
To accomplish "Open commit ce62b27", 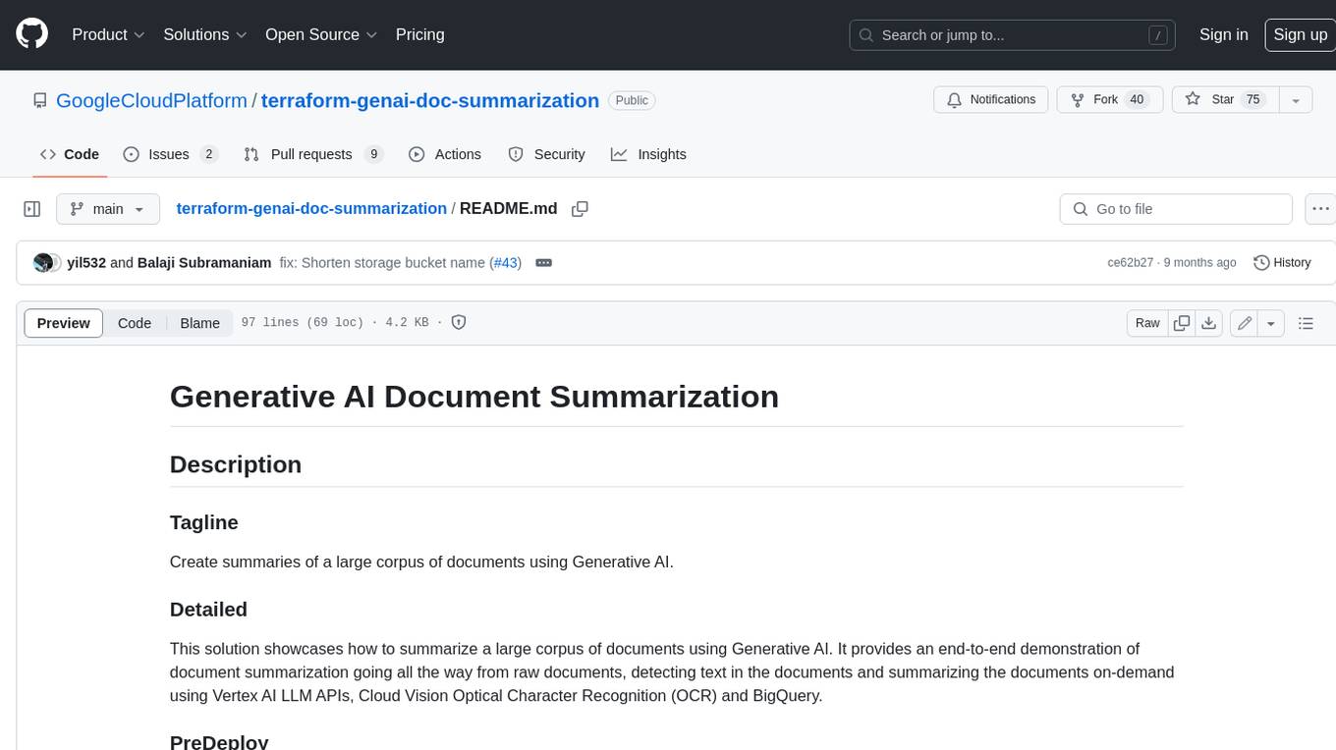I will [x=1130, y=262].
